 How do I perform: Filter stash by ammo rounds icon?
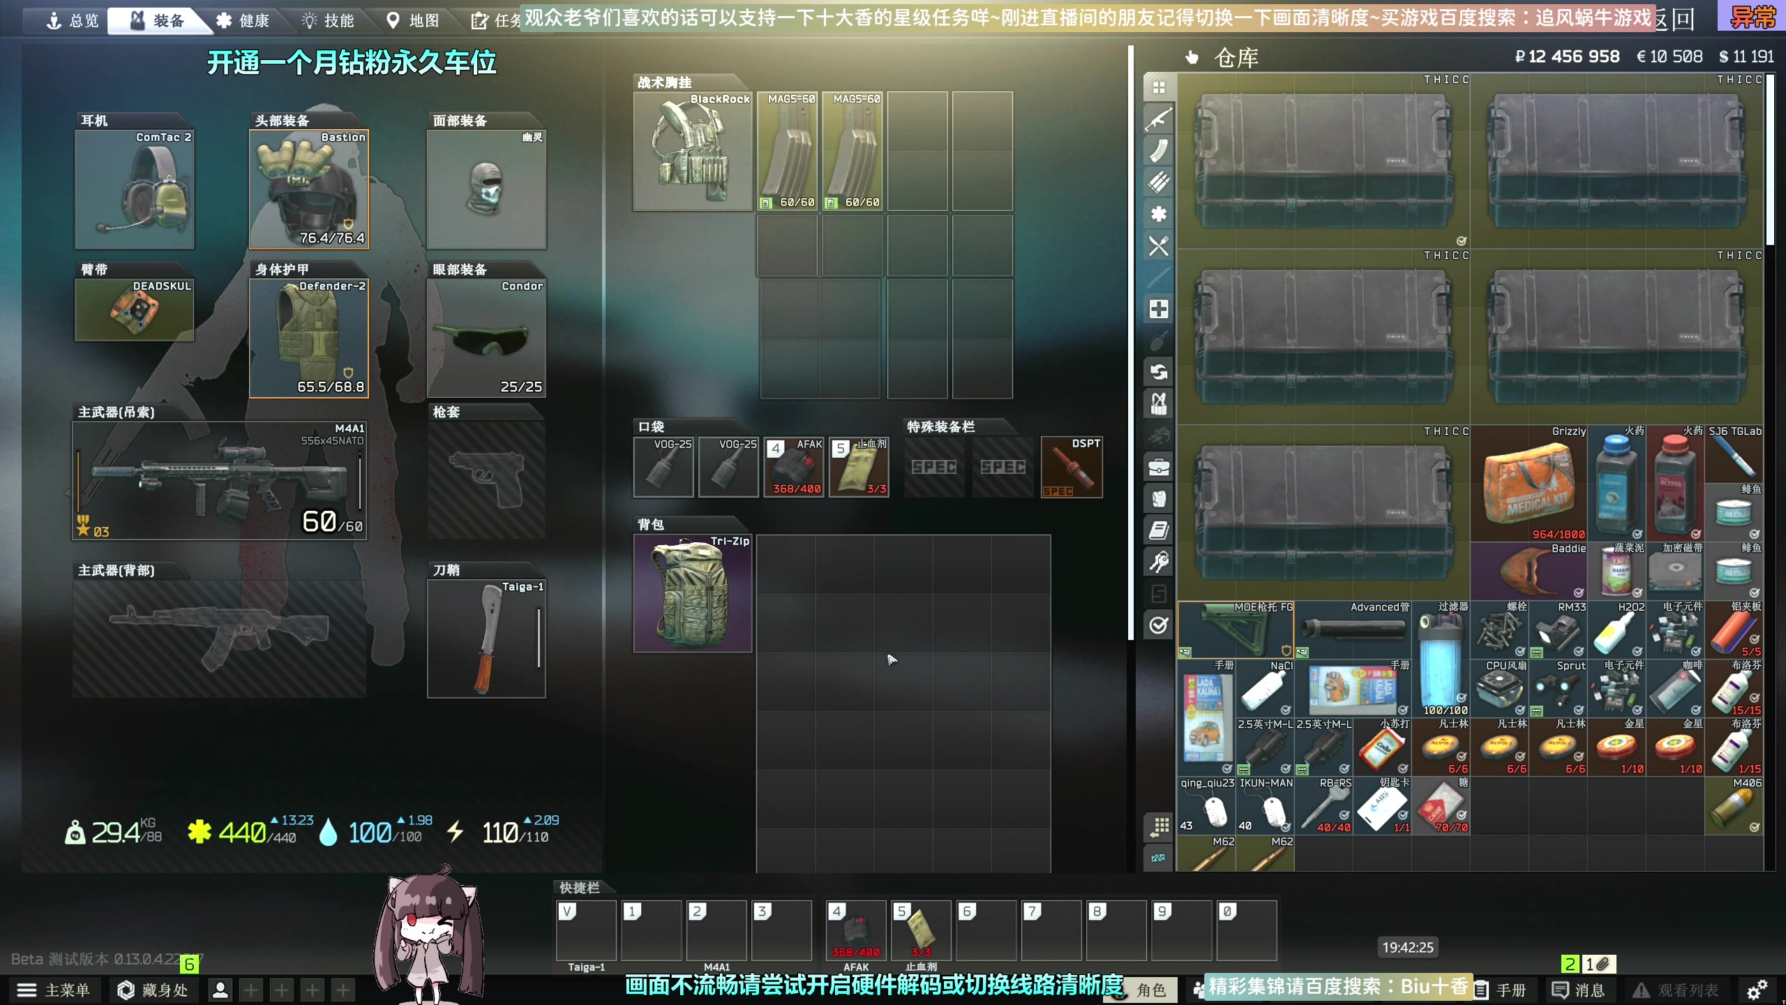tap(1158, 182)
